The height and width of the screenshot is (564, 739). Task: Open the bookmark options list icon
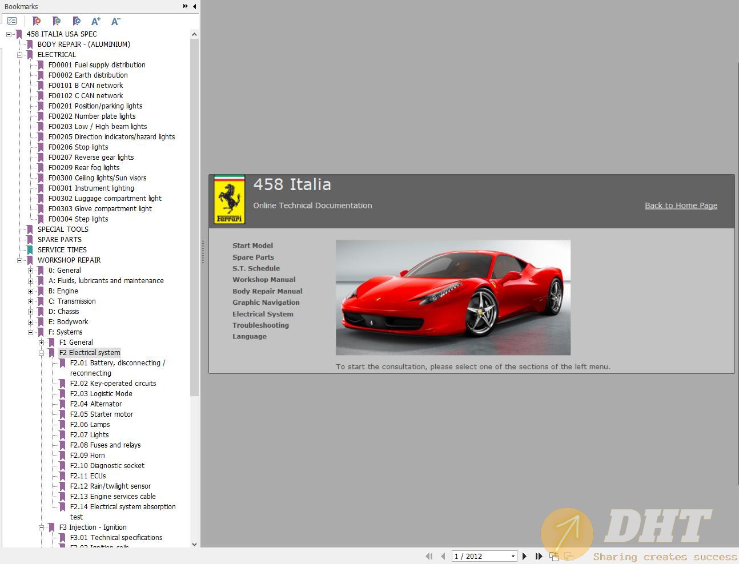click(12, 21)
